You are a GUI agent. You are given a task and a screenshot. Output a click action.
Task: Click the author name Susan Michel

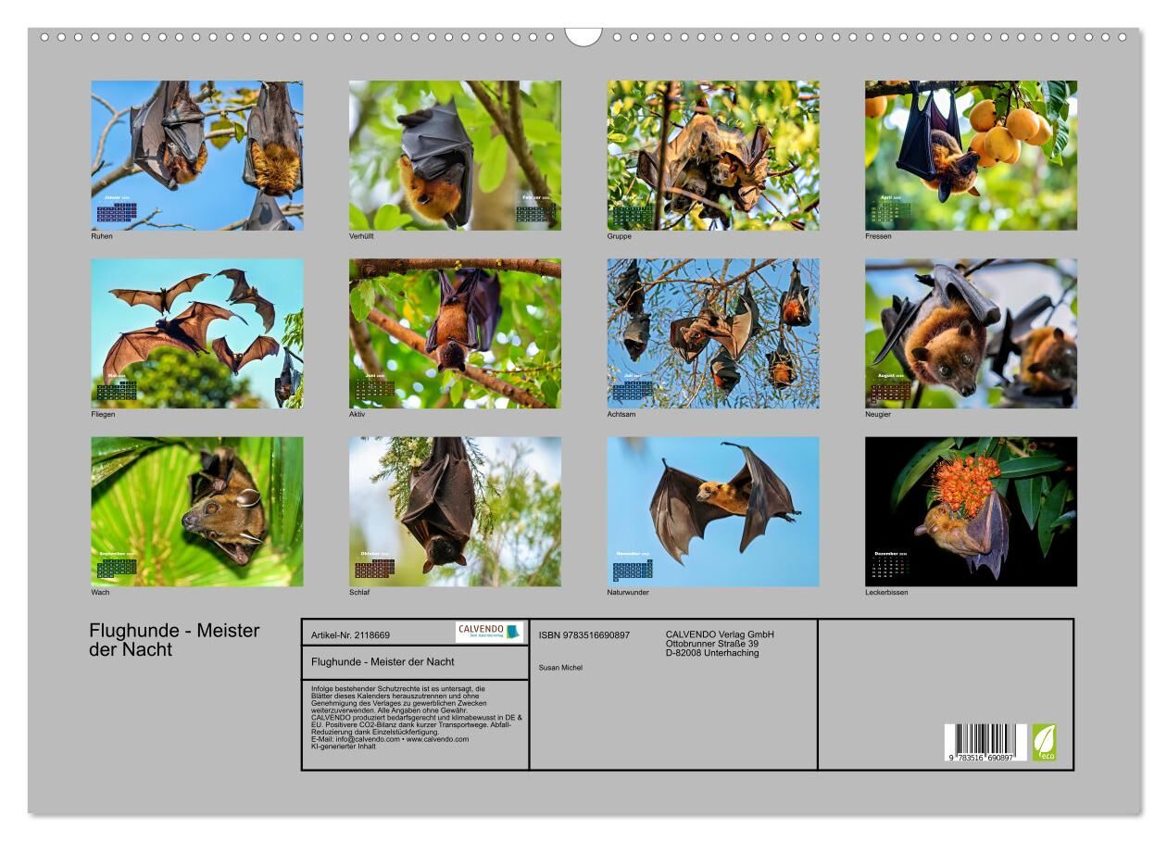point(560,667)
